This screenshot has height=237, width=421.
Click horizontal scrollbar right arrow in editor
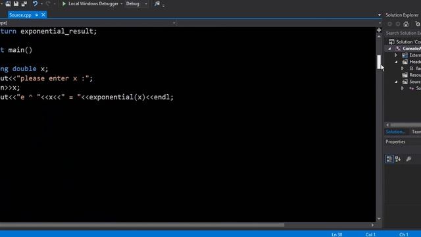[372, 225]
